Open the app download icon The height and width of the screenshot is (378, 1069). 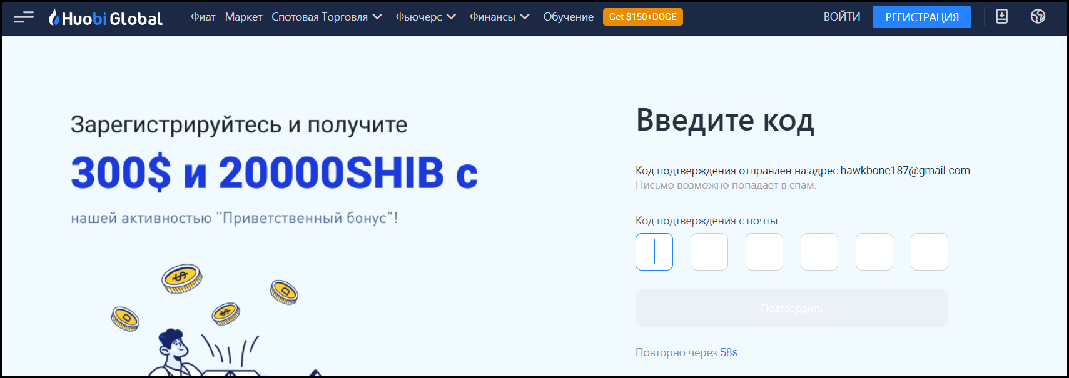[x=1001, y=17]
